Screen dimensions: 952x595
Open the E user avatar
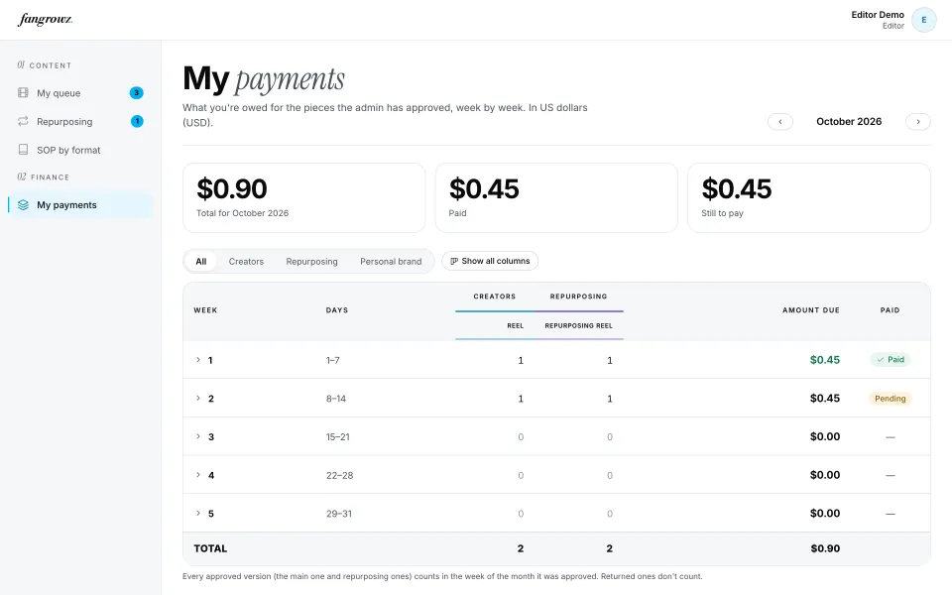click(x=923, y=20)
